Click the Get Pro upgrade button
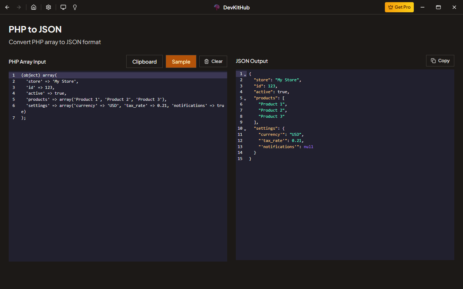 click(399, 7)
